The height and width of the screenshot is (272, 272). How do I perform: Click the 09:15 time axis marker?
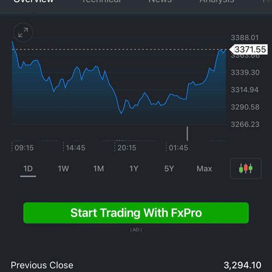coord(24,148)
